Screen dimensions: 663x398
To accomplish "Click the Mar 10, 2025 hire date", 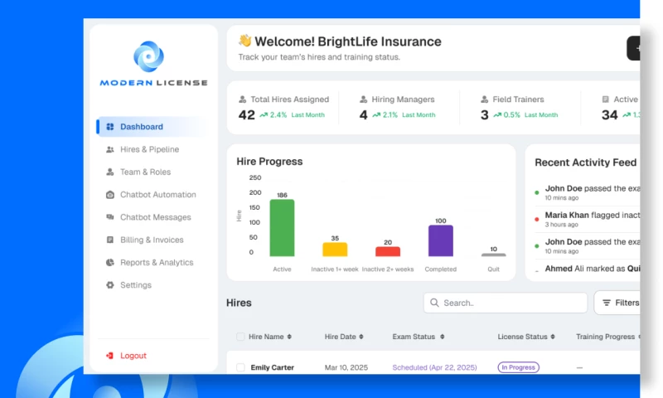I will point(346,367).
